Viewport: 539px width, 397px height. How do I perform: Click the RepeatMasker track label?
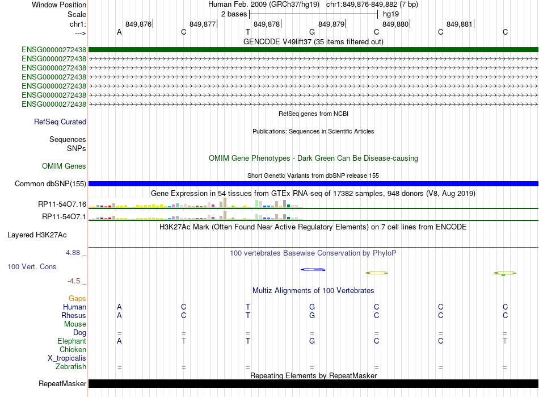62,383
